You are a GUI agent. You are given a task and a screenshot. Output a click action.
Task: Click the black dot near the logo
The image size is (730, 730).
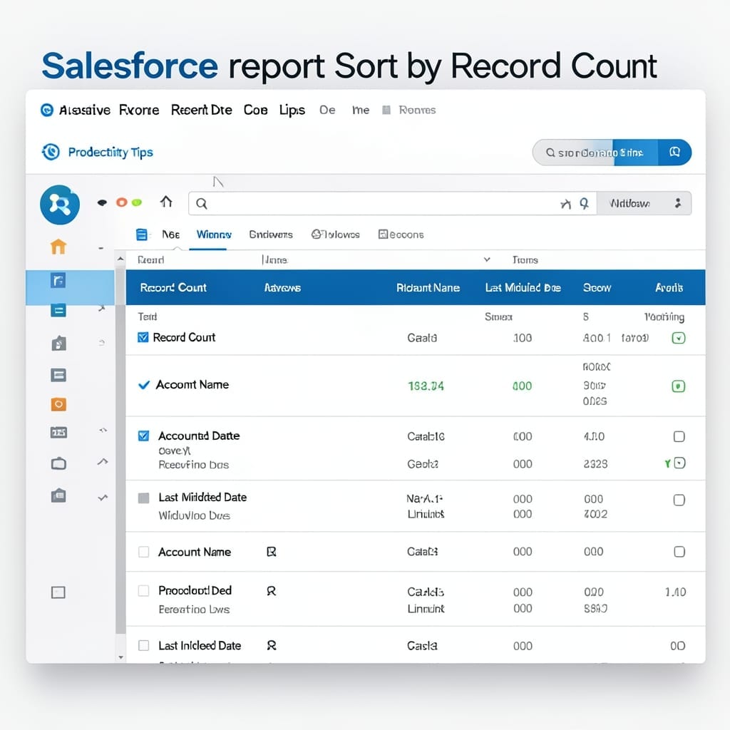[102, 202]
